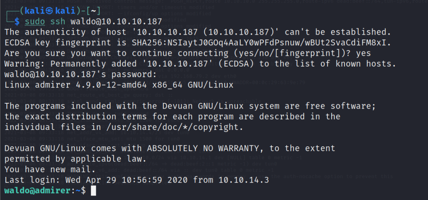
Task: Click the terminal block cursor
Action: tap(93, 191)
